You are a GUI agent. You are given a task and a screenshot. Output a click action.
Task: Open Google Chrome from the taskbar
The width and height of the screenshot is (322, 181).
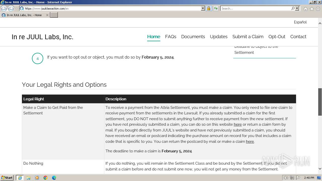pyautogui.click(x=46, y=178)
